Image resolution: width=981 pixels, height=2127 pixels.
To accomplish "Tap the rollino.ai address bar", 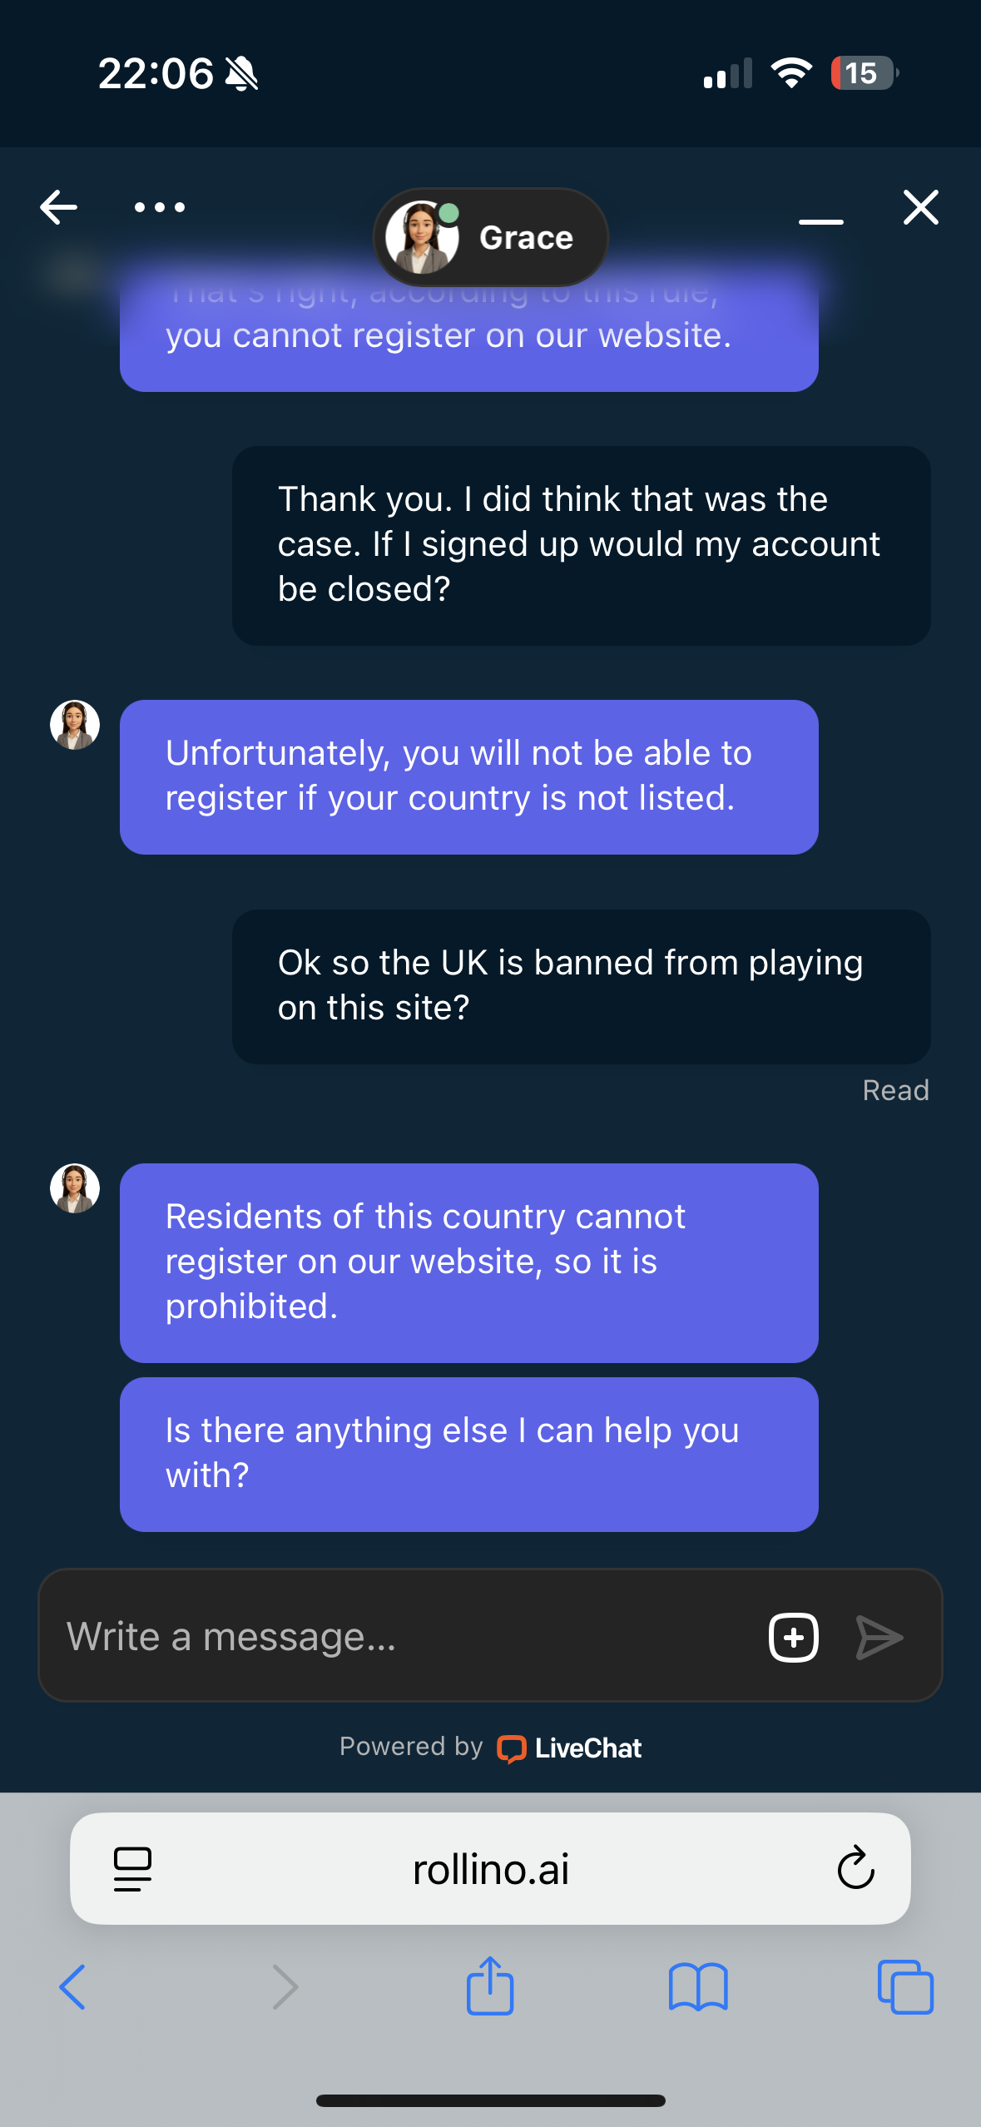I will pos(491,1869).
